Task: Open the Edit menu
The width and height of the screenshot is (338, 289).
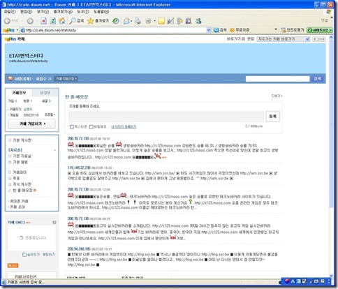Action: [26, 11]
